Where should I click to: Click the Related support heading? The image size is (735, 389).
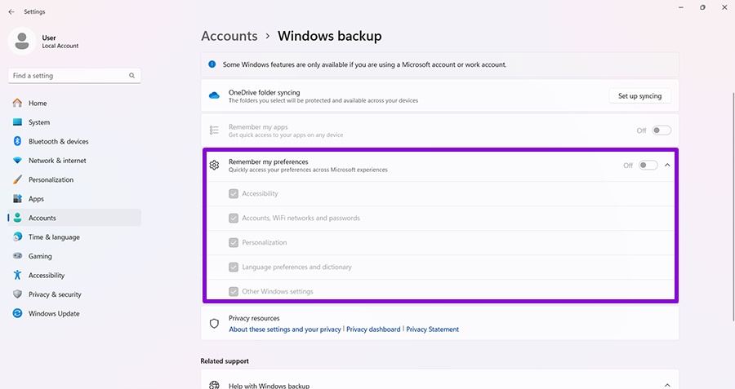[x=225, y=361]
